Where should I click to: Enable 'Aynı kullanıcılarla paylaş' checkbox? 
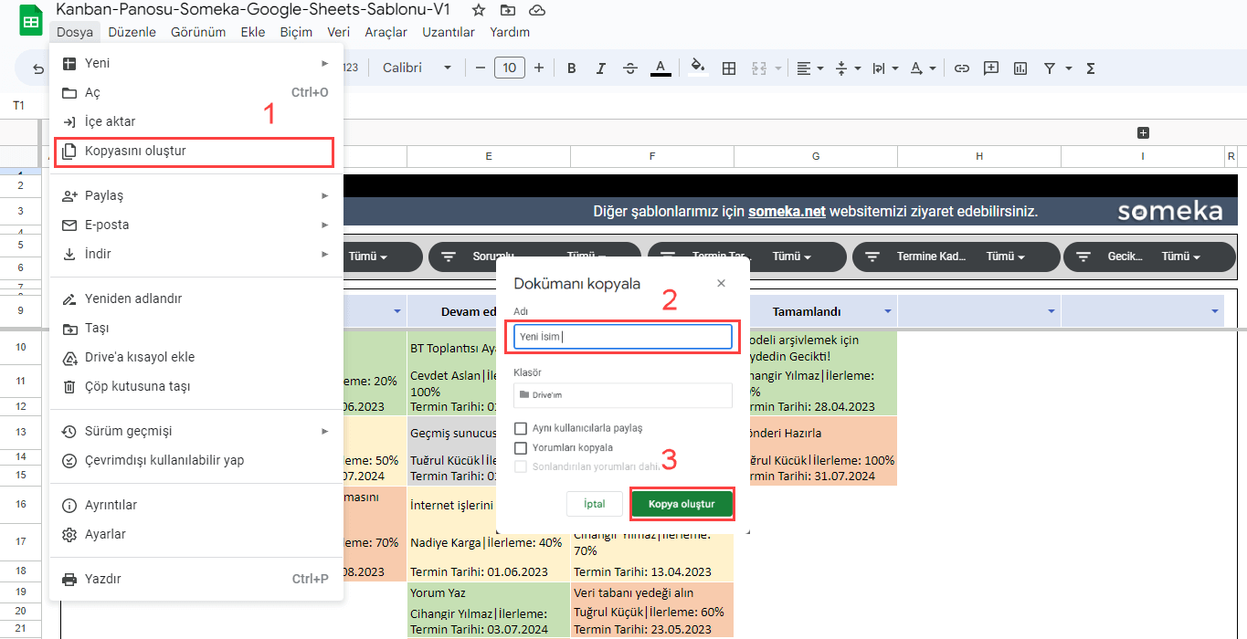[x=521, y=428]
